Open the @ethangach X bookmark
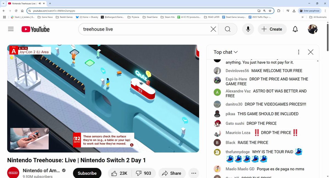Image resolution: width=329 pixels, height=178 pixels. (112, 17)
